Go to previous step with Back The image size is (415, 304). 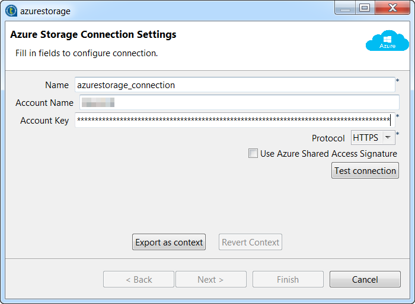pos(139,280)
